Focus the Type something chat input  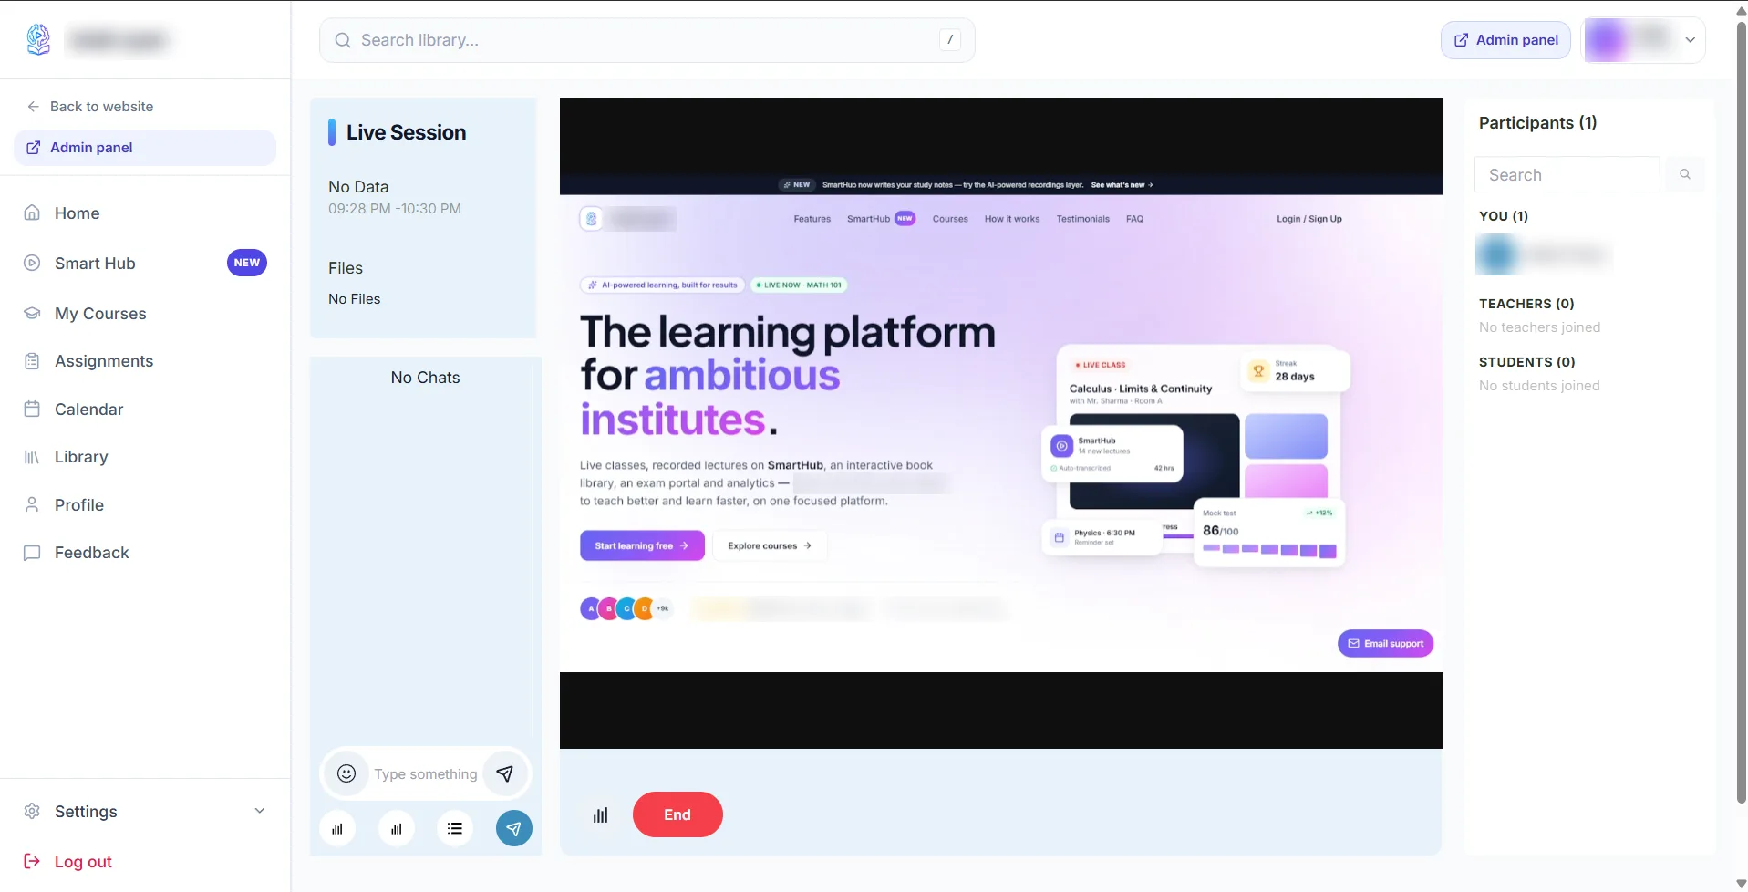(425, 773)
